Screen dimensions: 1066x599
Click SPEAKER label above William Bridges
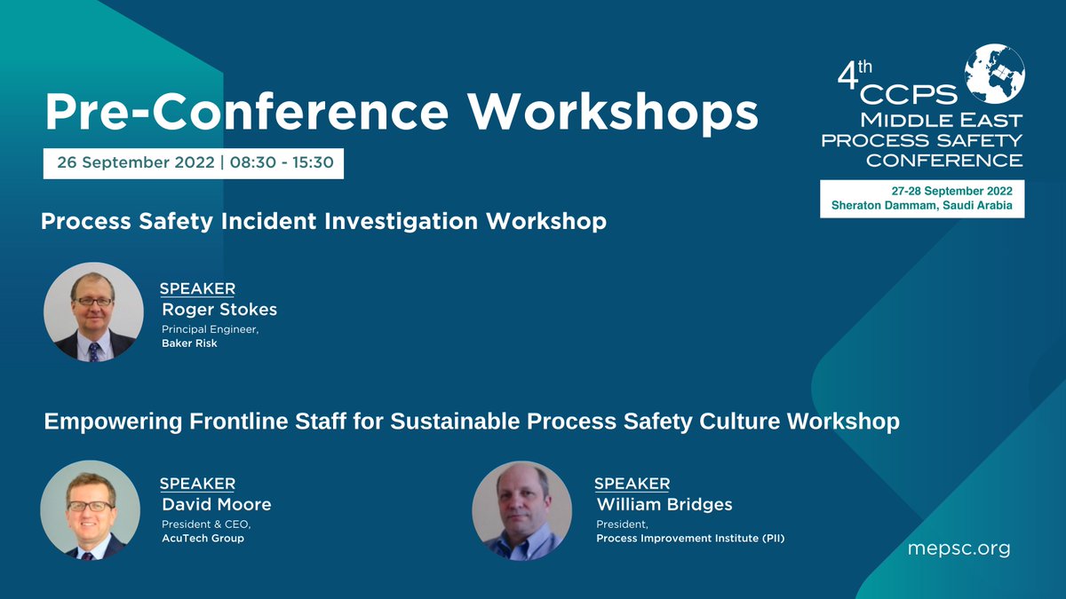(x=632, y=484)
